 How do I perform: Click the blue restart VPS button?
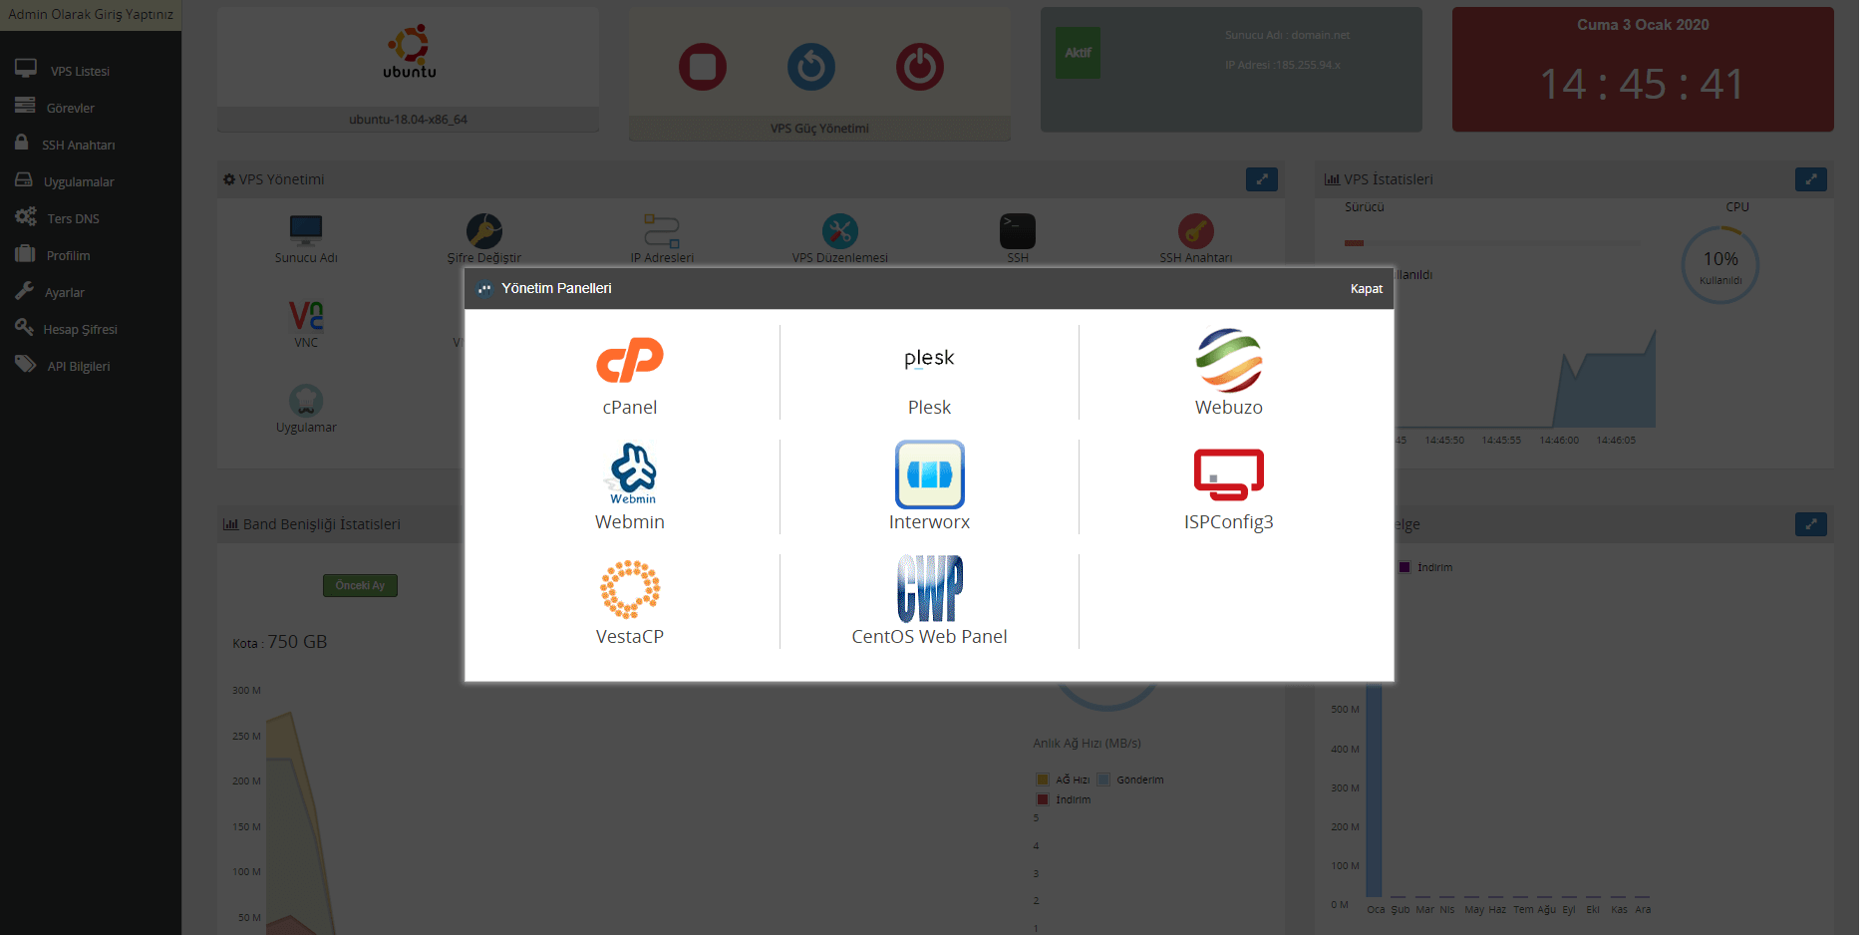coord(811,67)
